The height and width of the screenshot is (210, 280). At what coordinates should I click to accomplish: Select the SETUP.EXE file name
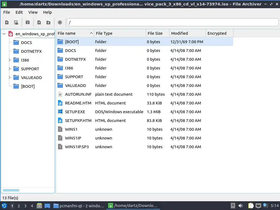pyautogui.click(x=75, y=112)
